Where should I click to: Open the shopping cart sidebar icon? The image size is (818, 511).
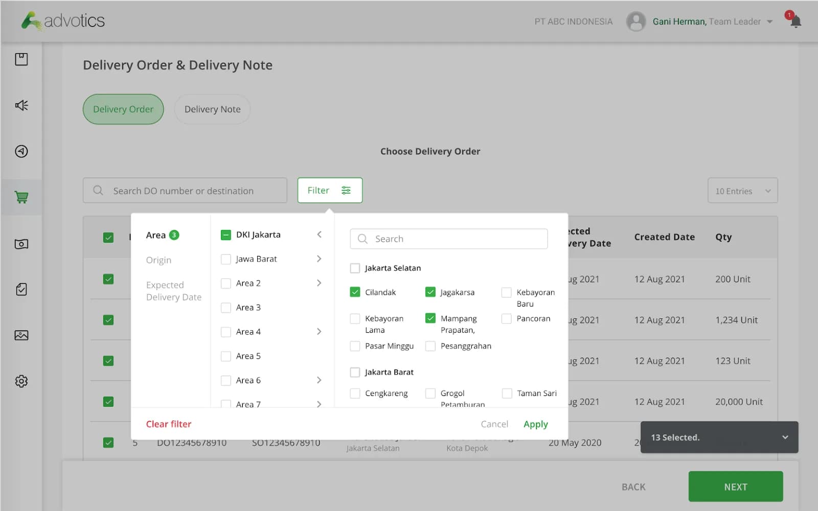(21, 197)
